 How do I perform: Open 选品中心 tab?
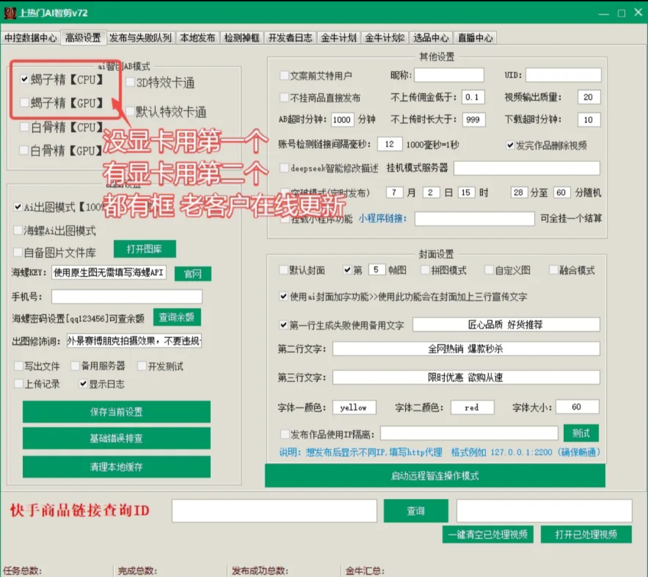(x=431, y=38)
